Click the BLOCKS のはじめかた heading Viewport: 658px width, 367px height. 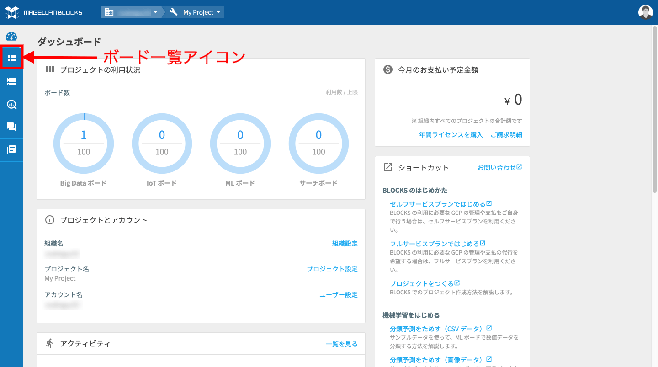click(415, 190)
